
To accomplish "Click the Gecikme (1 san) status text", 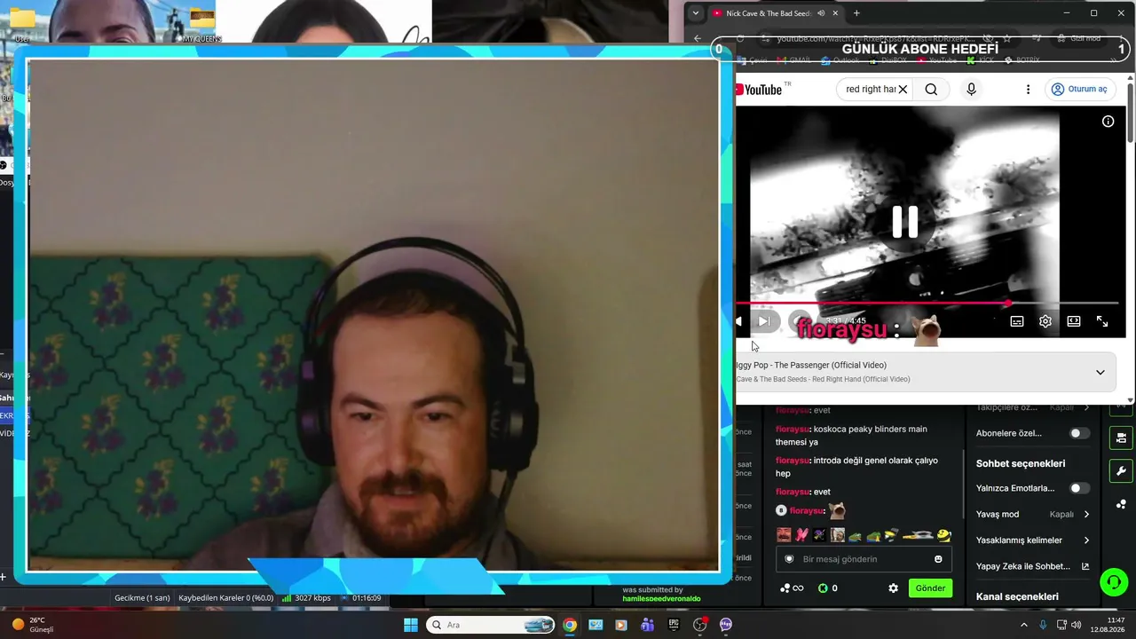I will (142, 598).
